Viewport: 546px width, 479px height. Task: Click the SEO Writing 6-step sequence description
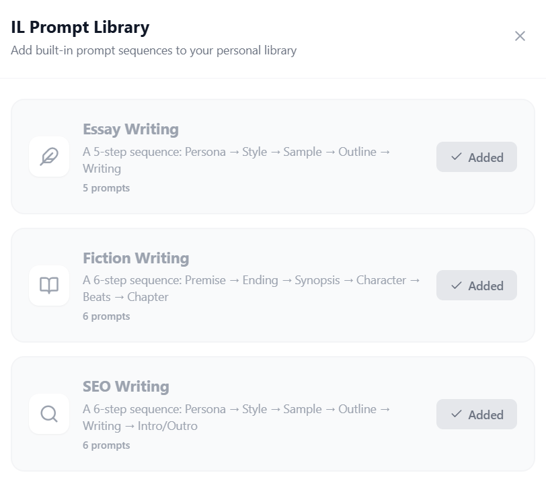(236, 417)
